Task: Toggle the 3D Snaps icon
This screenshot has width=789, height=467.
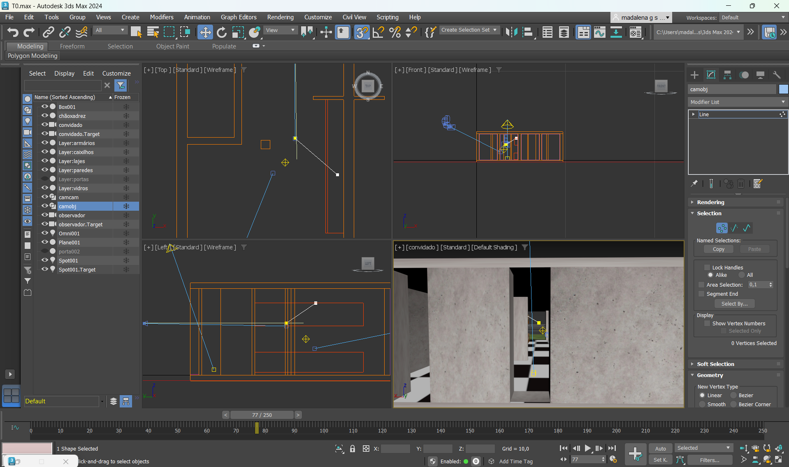Action: click(x=362, y=32)
